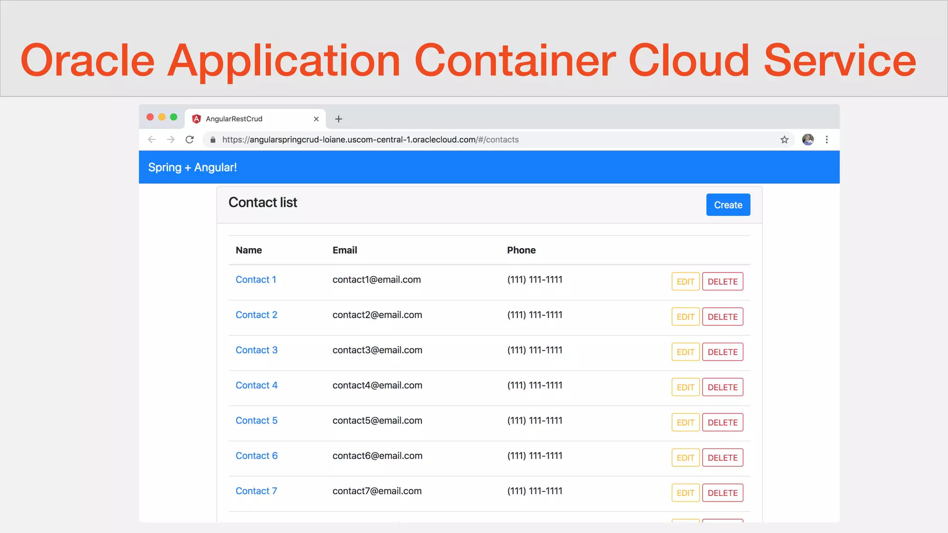Delete the Contact 4 row
948x533 pixels.
coord(723,387)
